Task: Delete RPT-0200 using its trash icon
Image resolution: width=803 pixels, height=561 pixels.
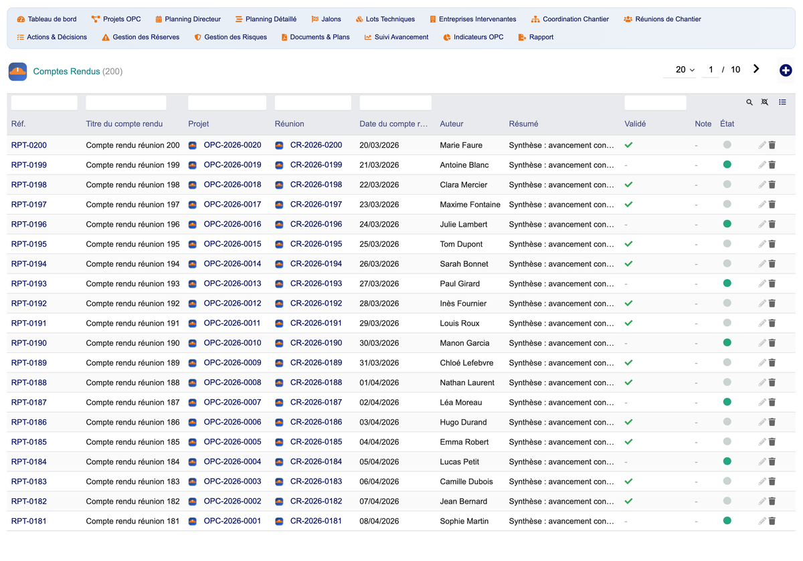Action: coord(772,145)
